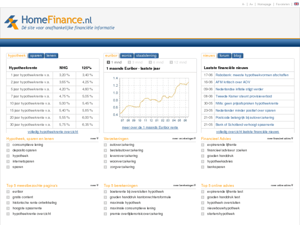Click arrow icon beside 'gouden handdruk test'

203,197
